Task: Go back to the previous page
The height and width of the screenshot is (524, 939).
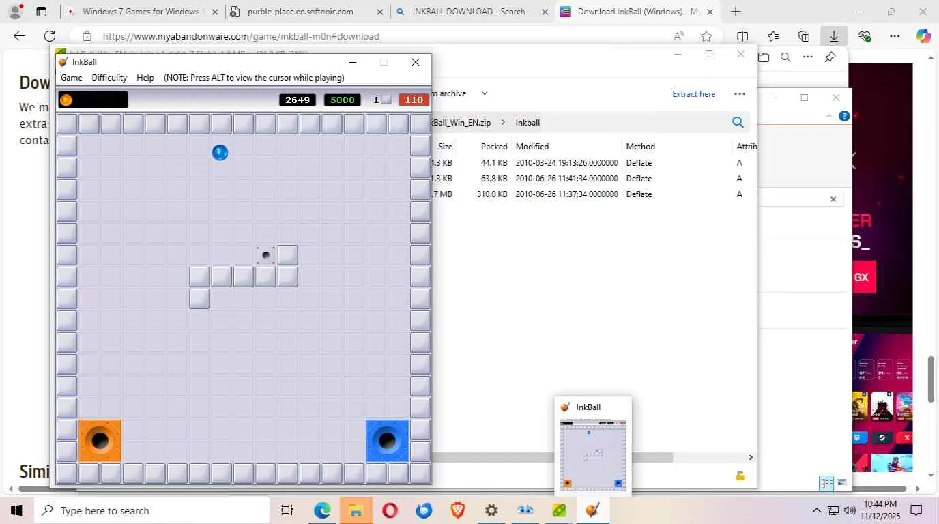Action: pyautogui.click(x=19, y=36)
